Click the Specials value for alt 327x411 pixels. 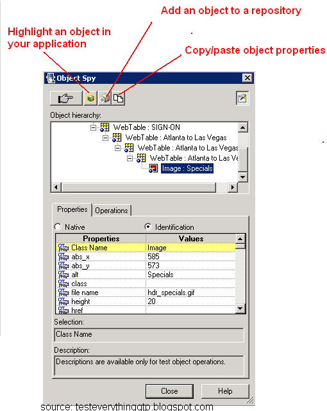point(160,275)
